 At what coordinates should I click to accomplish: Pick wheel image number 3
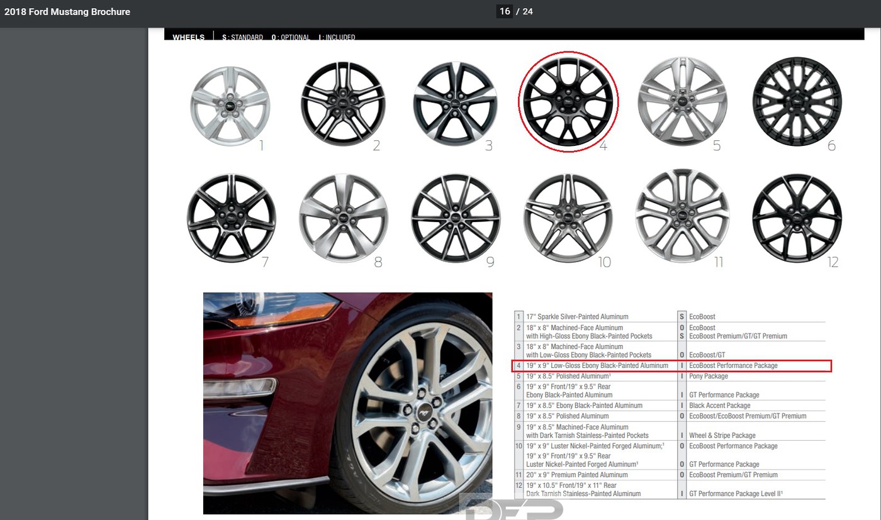pos(456,104)
